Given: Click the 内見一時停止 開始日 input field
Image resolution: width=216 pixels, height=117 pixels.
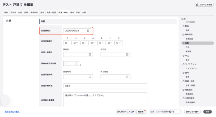Looking at the screenshot, I should (x=78, y=55).
